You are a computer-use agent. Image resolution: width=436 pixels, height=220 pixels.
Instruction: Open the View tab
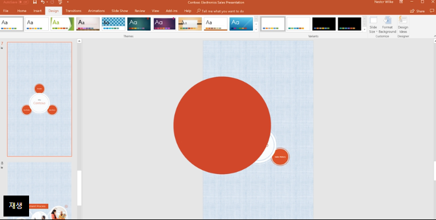[155, 11]
